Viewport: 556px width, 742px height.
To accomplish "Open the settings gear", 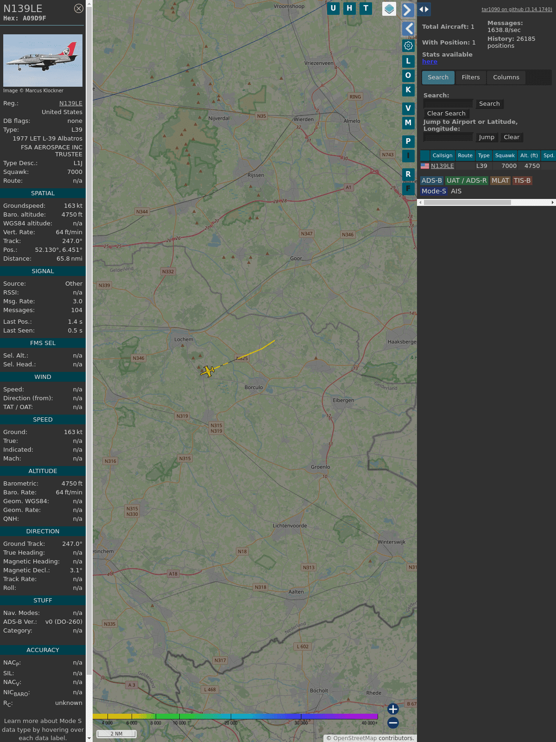I will click(408, 46).
